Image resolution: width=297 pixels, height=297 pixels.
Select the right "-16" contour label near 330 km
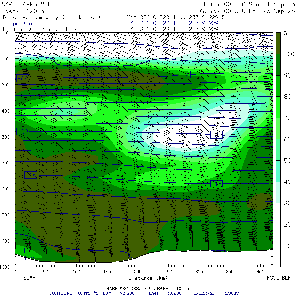216,184
